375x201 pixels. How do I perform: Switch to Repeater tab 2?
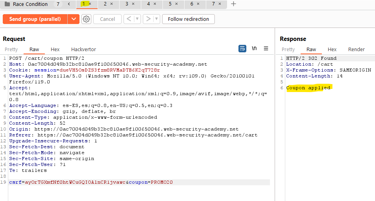pos(105,4)
